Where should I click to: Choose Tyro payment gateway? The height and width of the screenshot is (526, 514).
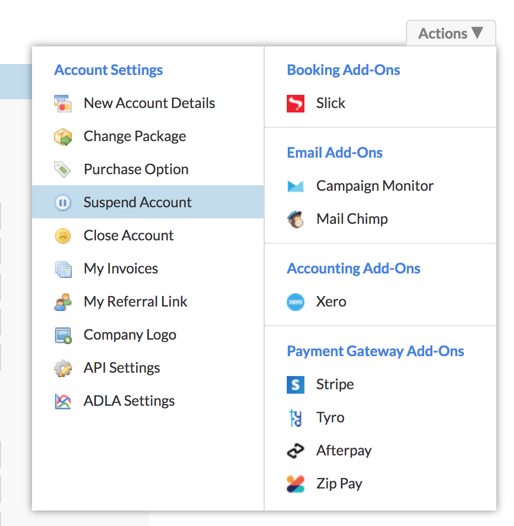pos(380,417)
